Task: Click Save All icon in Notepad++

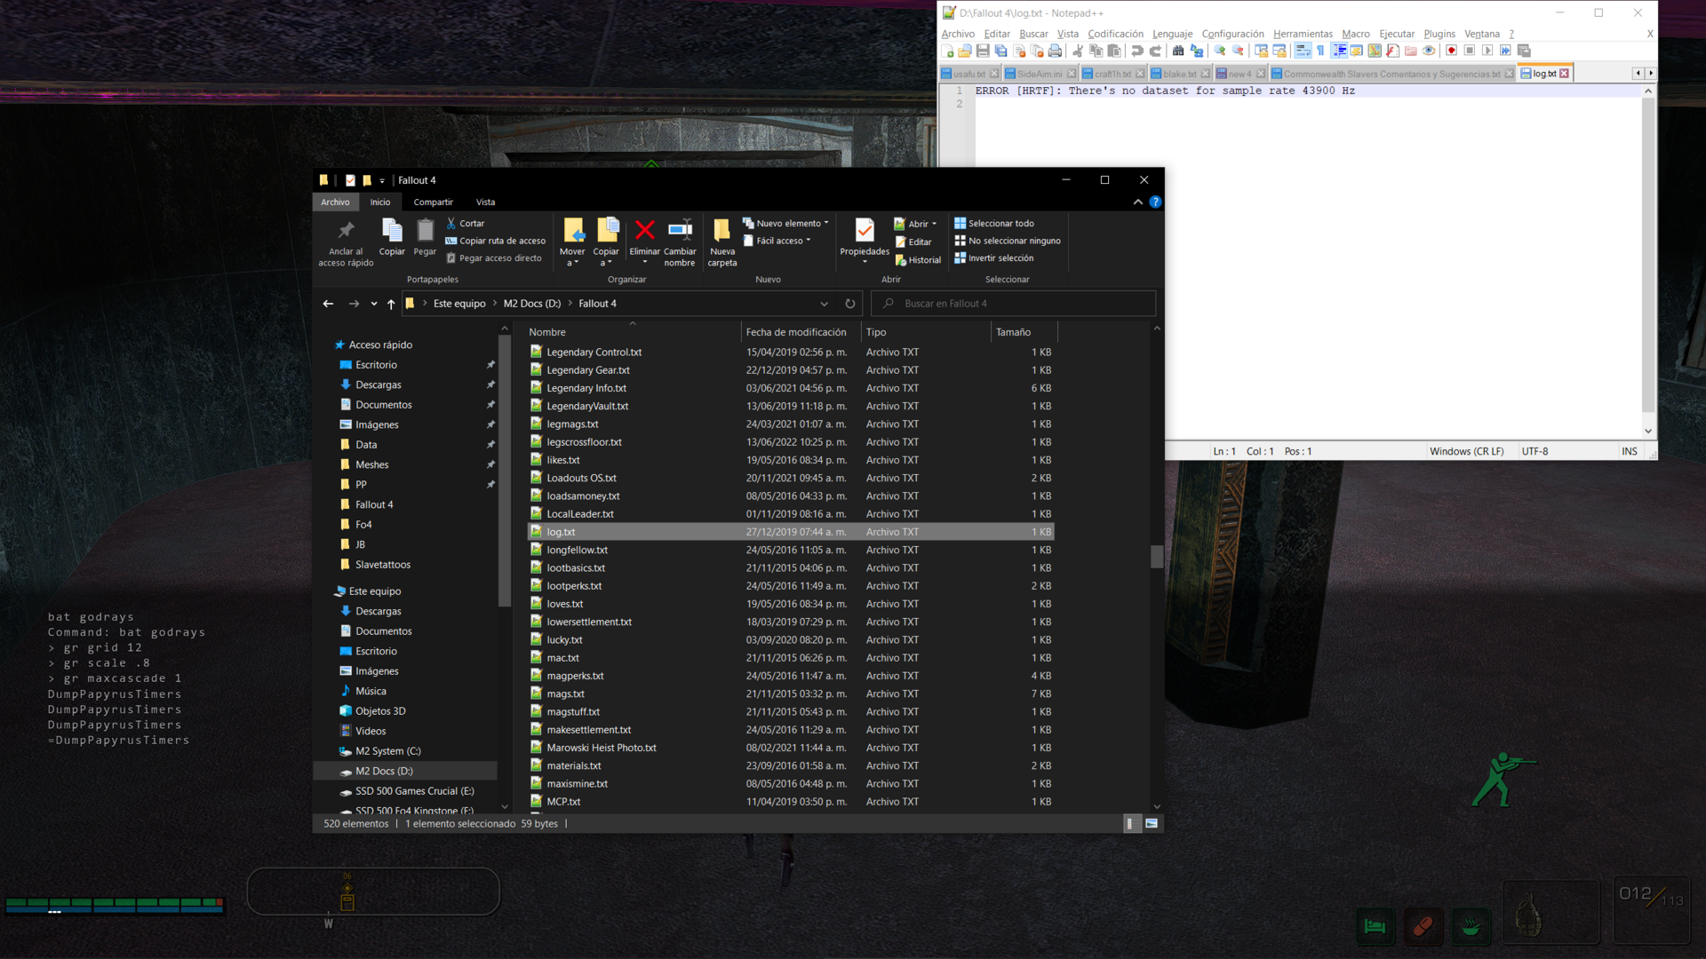Action: [1000, 51]
